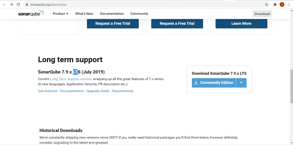Download Community Edition
This screenshot has width=293, height=145.
(214, 83)
